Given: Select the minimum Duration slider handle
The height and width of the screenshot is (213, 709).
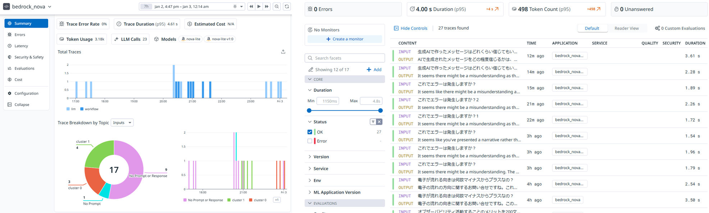Looking at the screenshot, I should click(x=309, y=110).
